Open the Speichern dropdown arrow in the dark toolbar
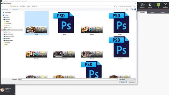Screen dimensions: 169x95 (x=144, y=5)
